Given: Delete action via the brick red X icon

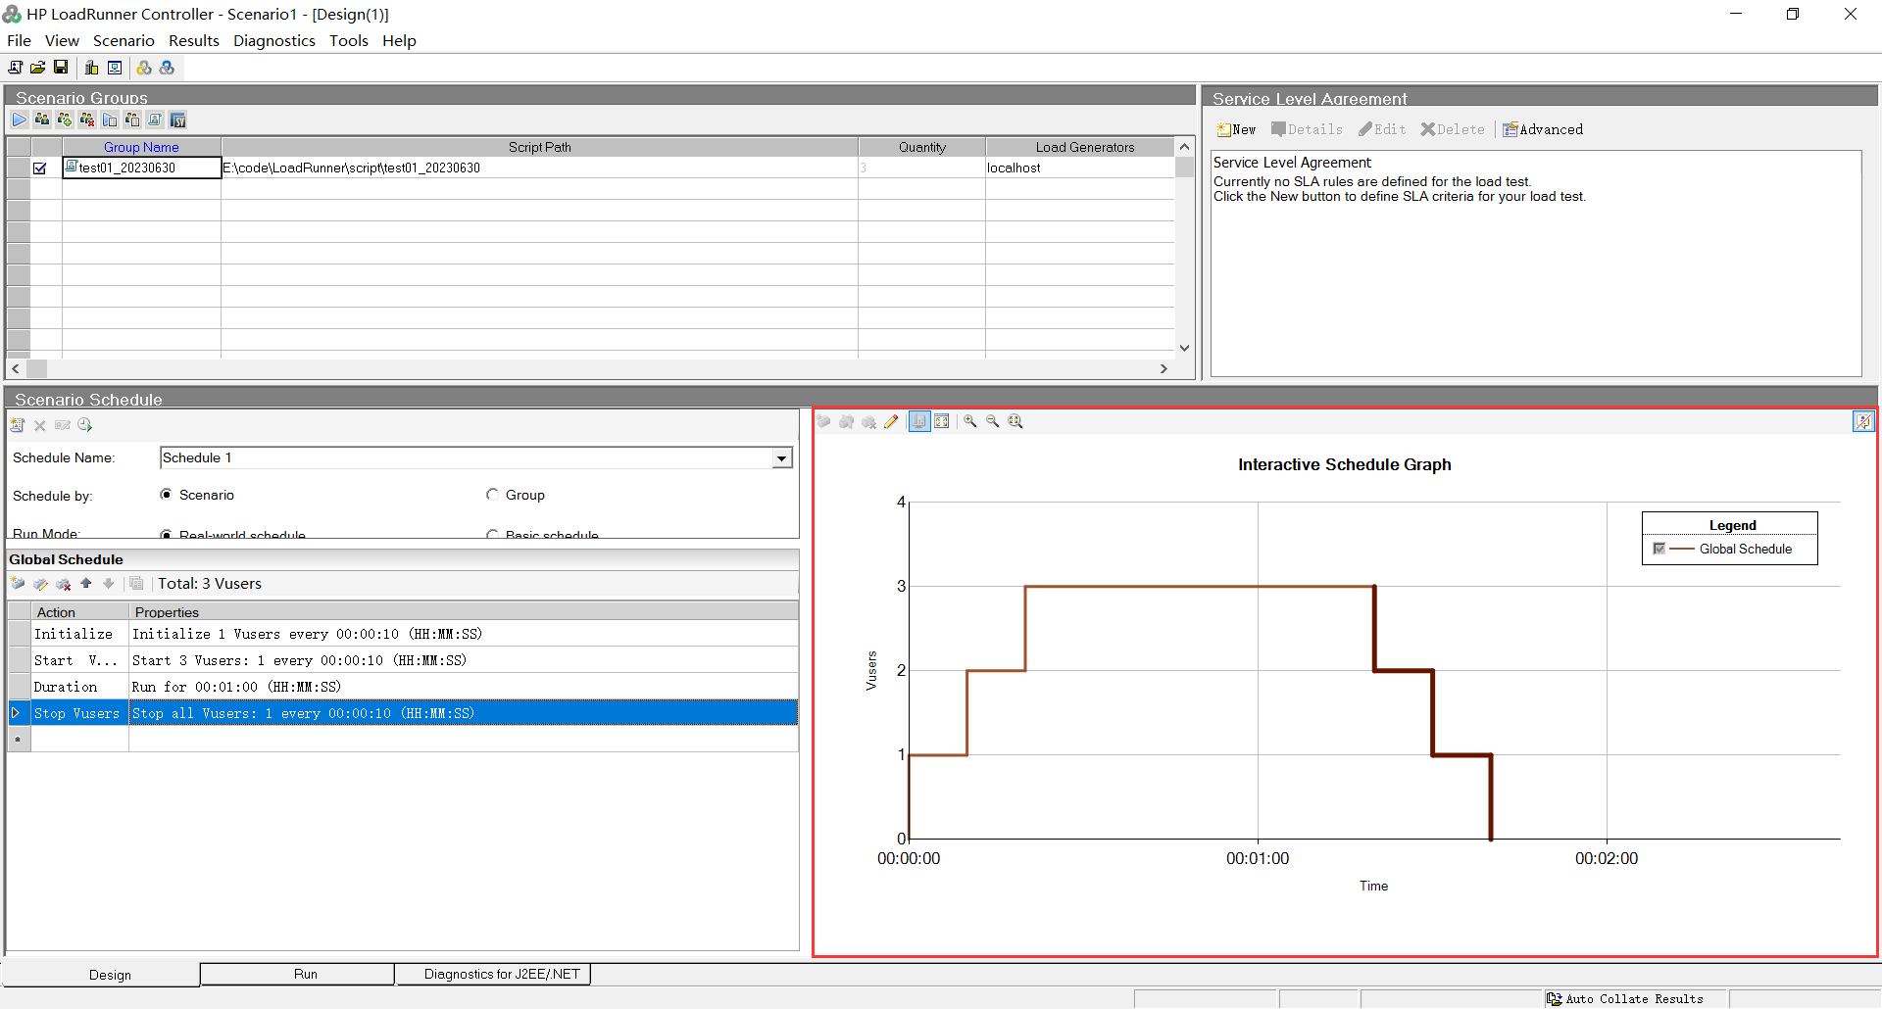Looking at the screenshot, I should point(64,584).
